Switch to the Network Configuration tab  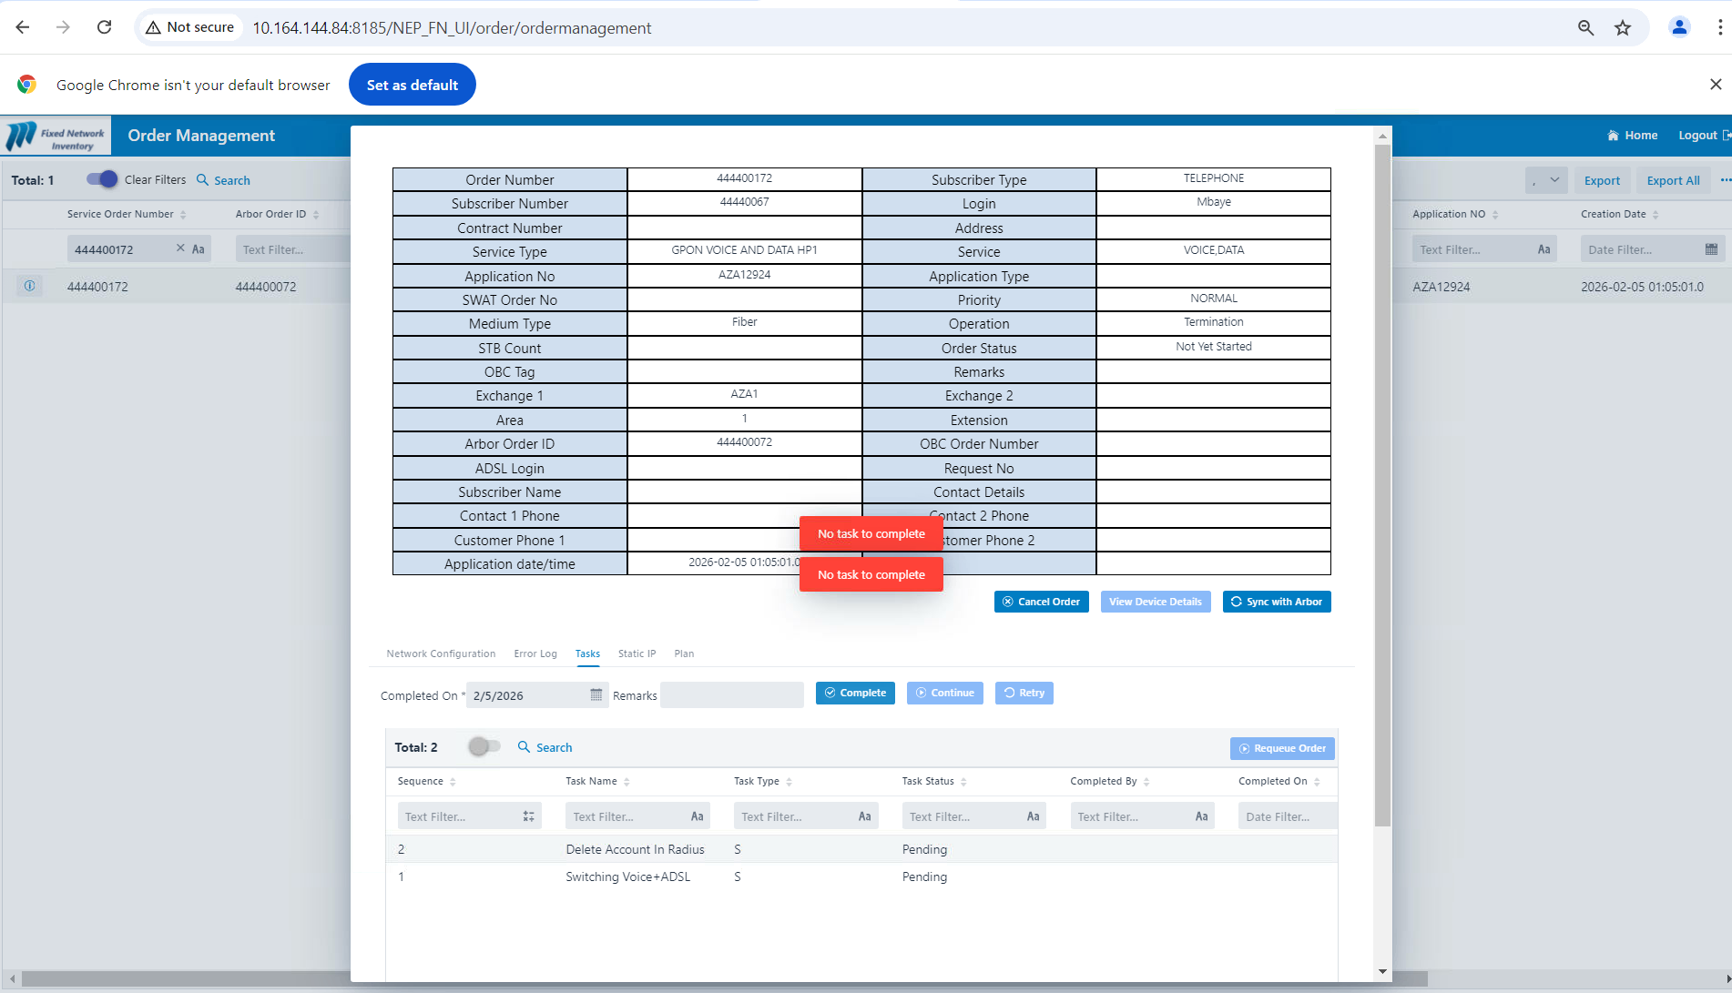[x=441, y=654]
